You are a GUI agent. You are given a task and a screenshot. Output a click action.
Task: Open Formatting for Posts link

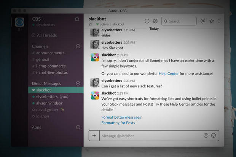[118, 123]
